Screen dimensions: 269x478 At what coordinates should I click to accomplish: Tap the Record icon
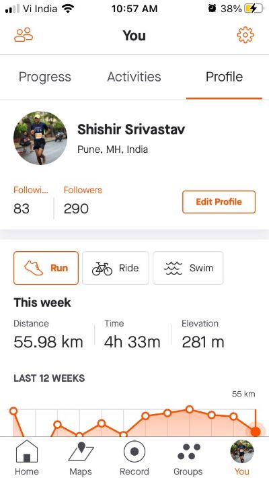click(x=134, y=451)
